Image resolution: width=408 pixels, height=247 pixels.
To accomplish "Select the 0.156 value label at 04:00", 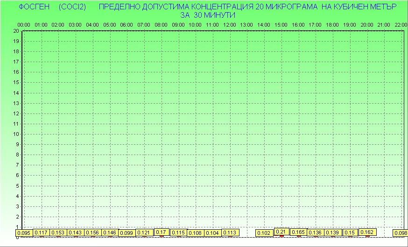I will click(92, 233).
